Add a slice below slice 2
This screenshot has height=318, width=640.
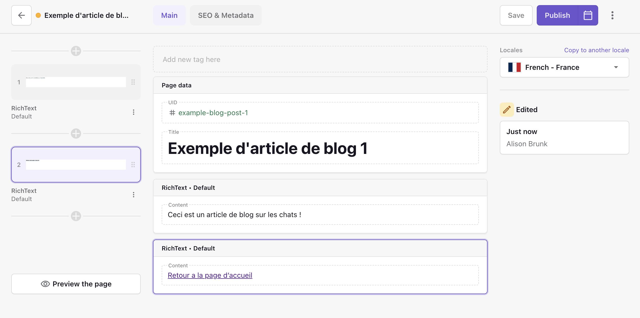(x=76, y=216)
